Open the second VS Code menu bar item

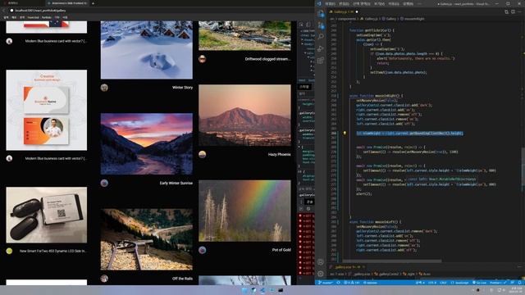344,3
